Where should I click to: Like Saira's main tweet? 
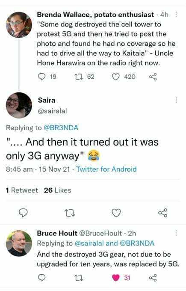click(x=116, y=213)
